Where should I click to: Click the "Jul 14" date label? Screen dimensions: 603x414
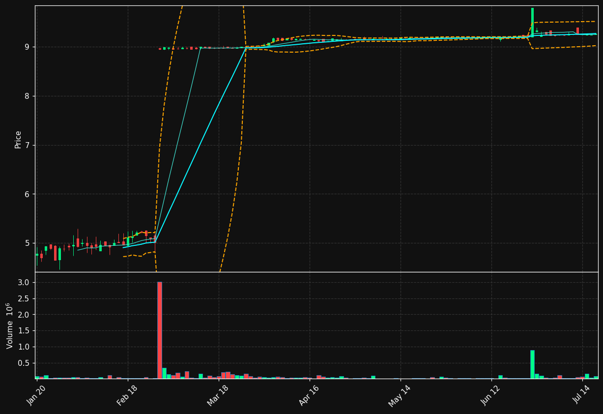click(x=582, y=395)
